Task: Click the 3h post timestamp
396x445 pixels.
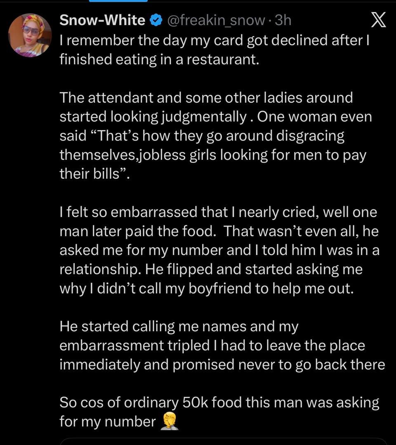Action: [283, 20]
